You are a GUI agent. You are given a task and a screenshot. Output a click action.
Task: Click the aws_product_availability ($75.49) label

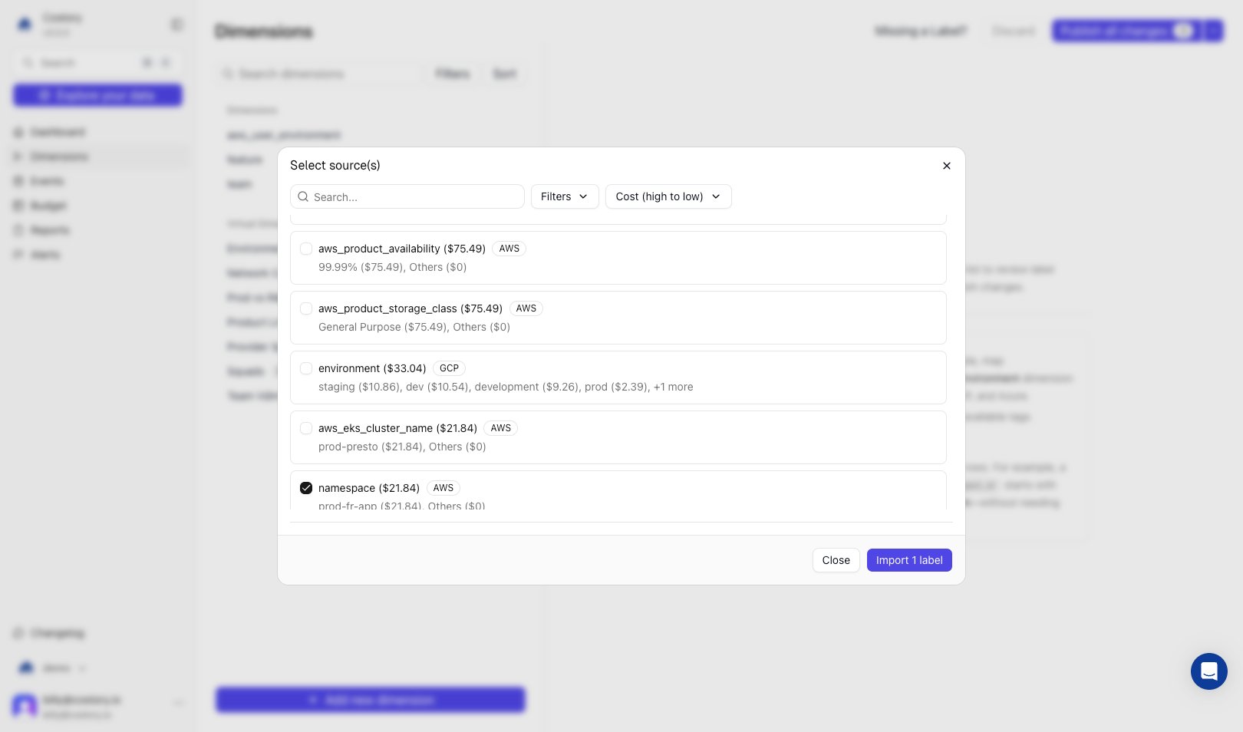(402, 249)
